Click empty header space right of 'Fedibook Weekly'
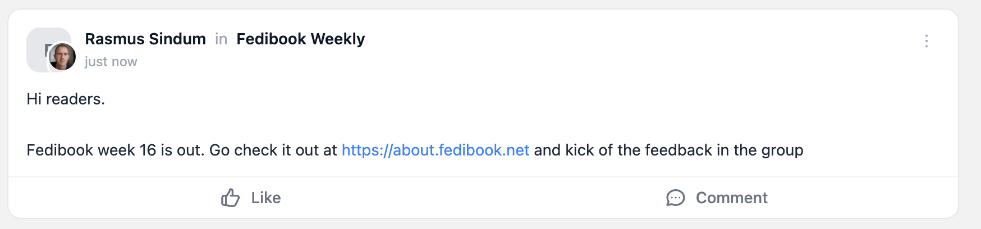 point(617,40)
